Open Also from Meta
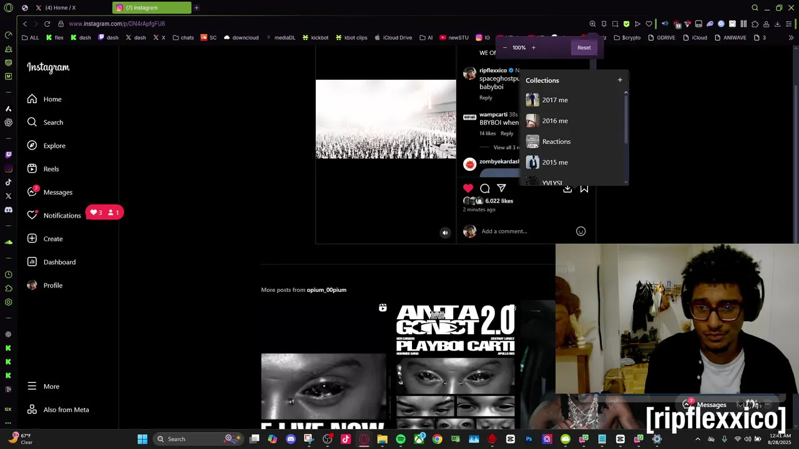The height and width of the screenshot is (449, 799). point(58,410)
